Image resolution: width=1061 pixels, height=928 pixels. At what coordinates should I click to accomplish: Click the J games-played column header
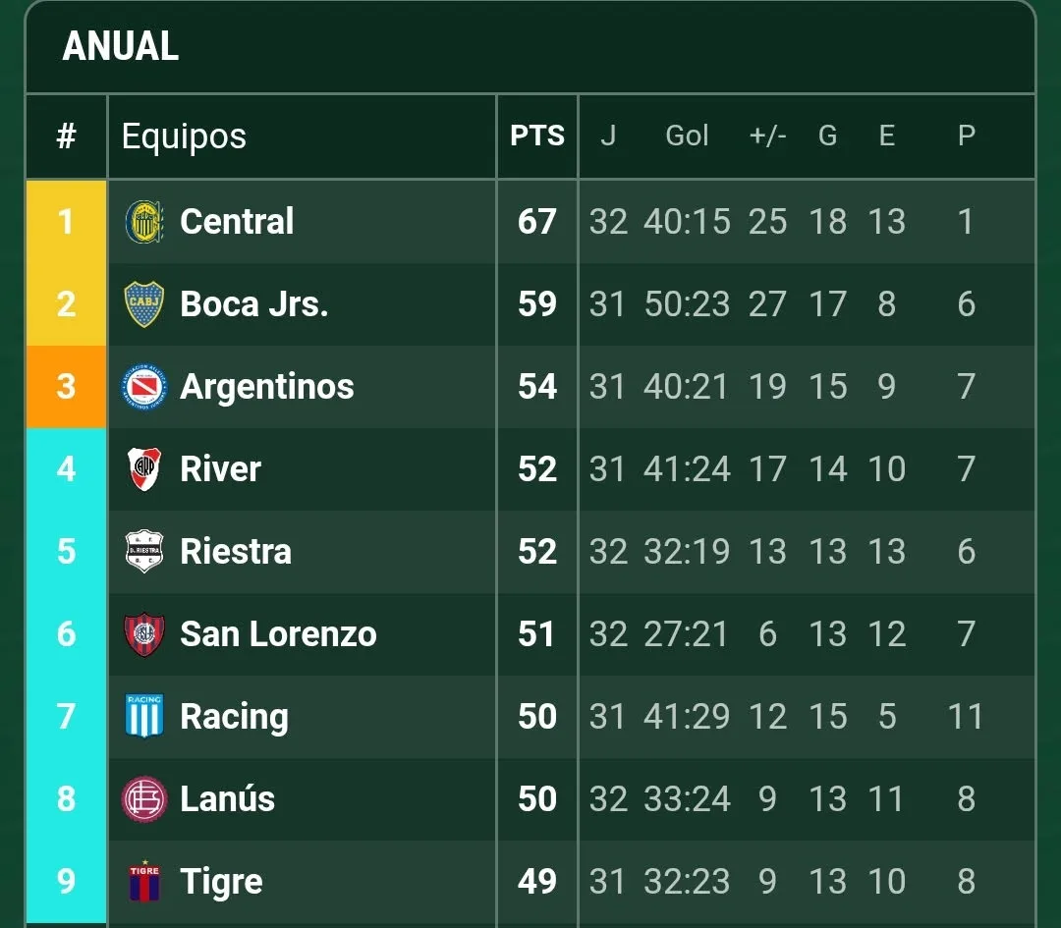tap(609, 136)
